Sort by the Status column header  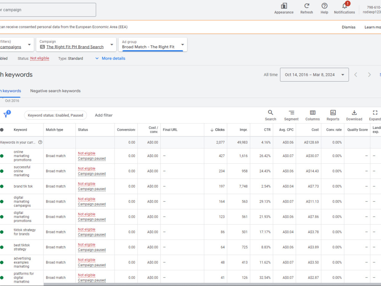click(83, 130)
